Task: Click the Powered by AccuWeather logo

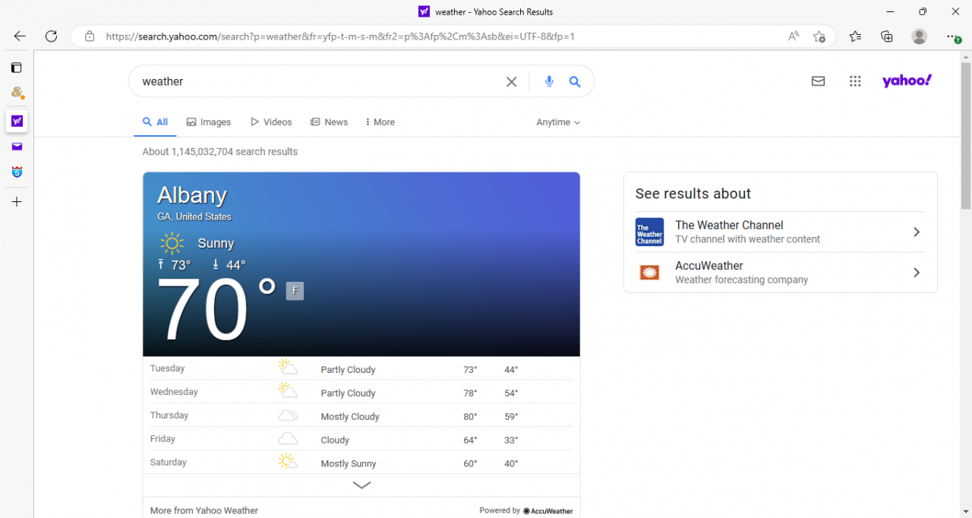Action: [548, 511]
